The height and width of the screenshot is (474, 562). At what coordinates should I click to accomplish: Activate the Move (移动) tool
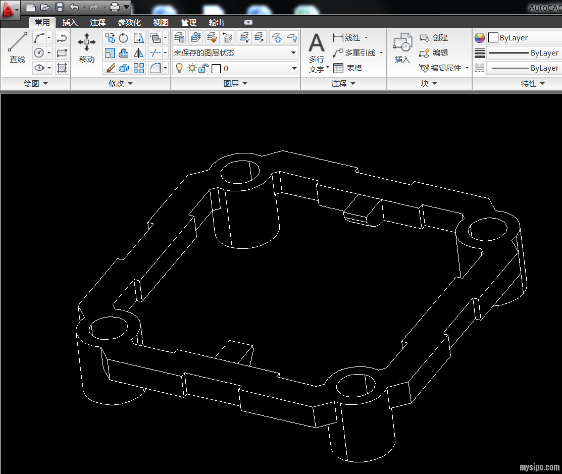click(x=86, y=48)
